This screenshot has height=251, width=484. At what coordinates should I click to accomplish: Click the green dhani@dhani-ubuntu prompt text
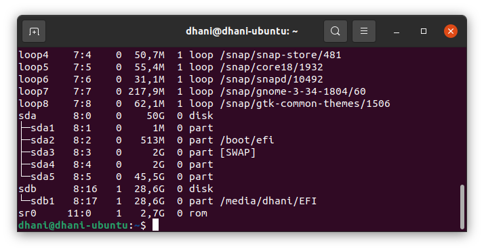click(73, 225)
